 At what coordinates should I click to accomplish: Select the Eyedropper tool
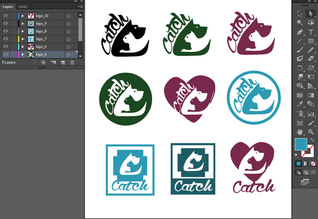coord(300,104)
